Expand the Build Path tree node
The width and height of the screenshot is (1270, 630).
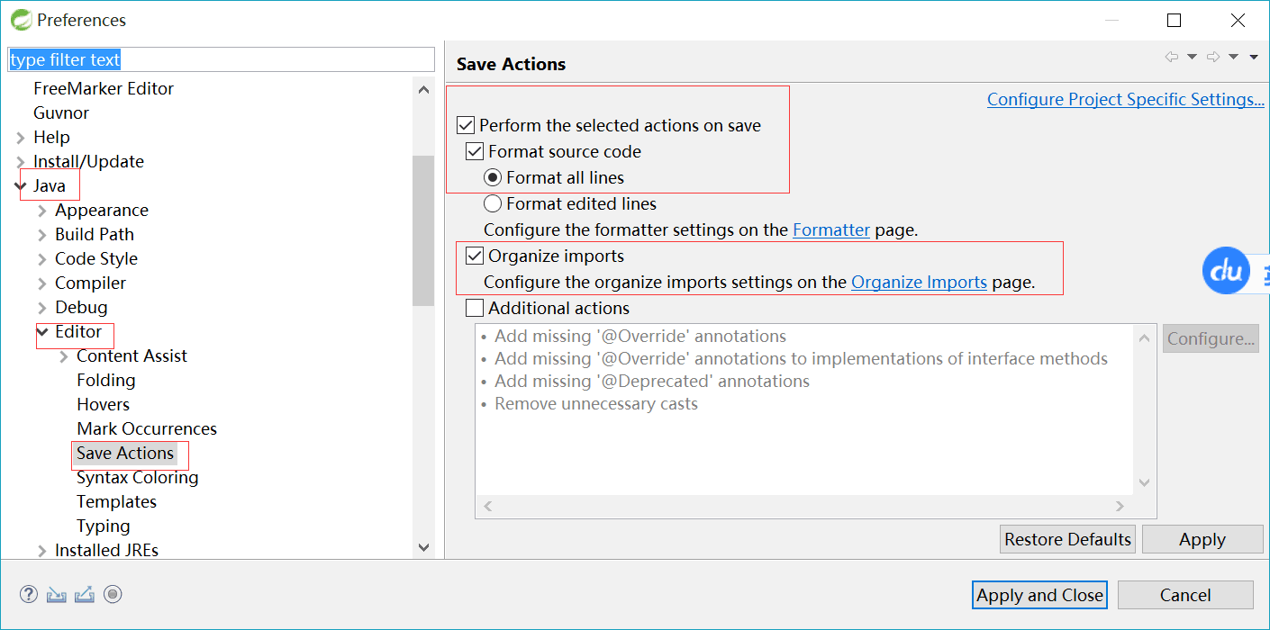pyautogui.click(x=42, y=235)
